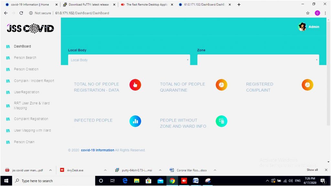
Task: Open the taskbar clock and date
Action: (x=310, y=181)
